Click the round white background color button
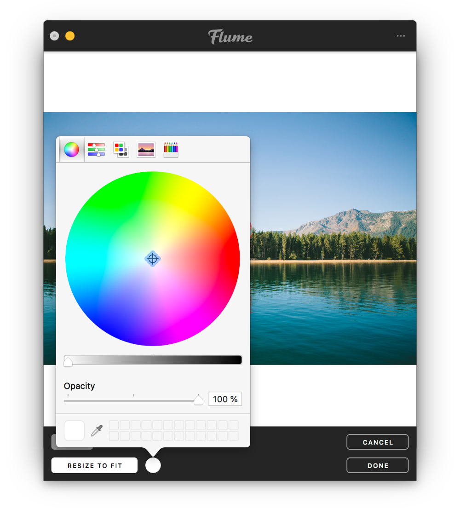Image resolution: width=460 pixels, height=521 pixels. coord(153,465)
